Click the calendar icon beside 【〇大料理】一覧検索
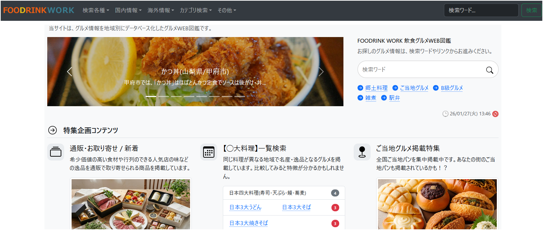The height and width of the screenshot is (230, 543). tap(209, 152)
